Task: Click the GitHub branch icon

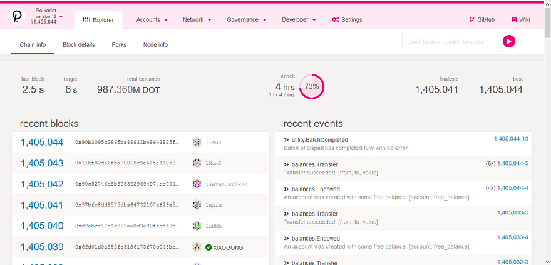Action: (x=471, y=19)
